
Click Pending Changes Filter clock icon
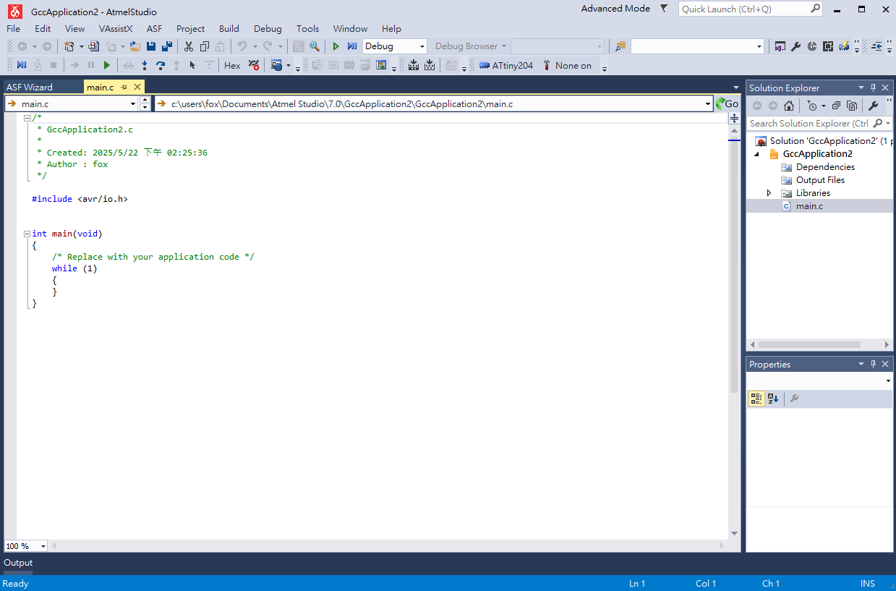click(812, 106)
